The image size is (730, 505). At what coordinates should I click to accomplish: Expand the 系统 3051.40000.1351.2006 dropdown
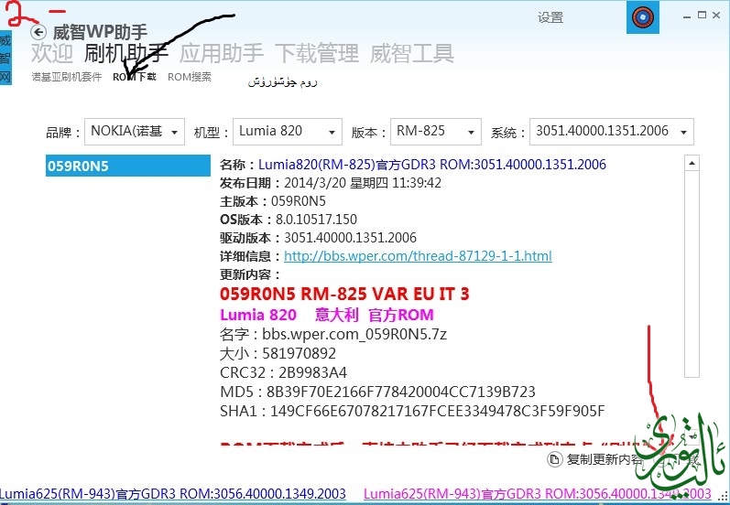[612, 132]
